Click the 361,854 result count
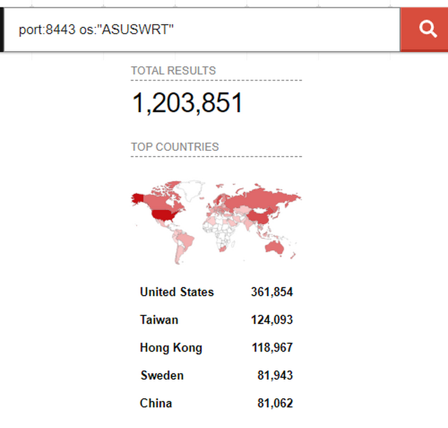448x428 pixels. point(272,292)
